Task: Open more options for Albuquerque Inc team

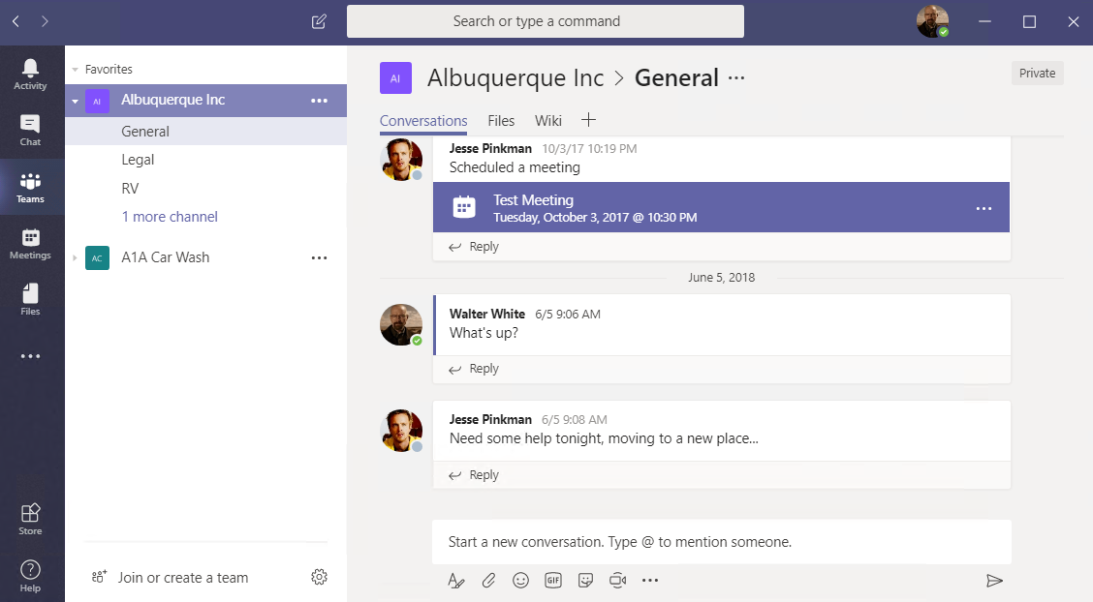Action: pyautogui.click(x=319, y=101)
